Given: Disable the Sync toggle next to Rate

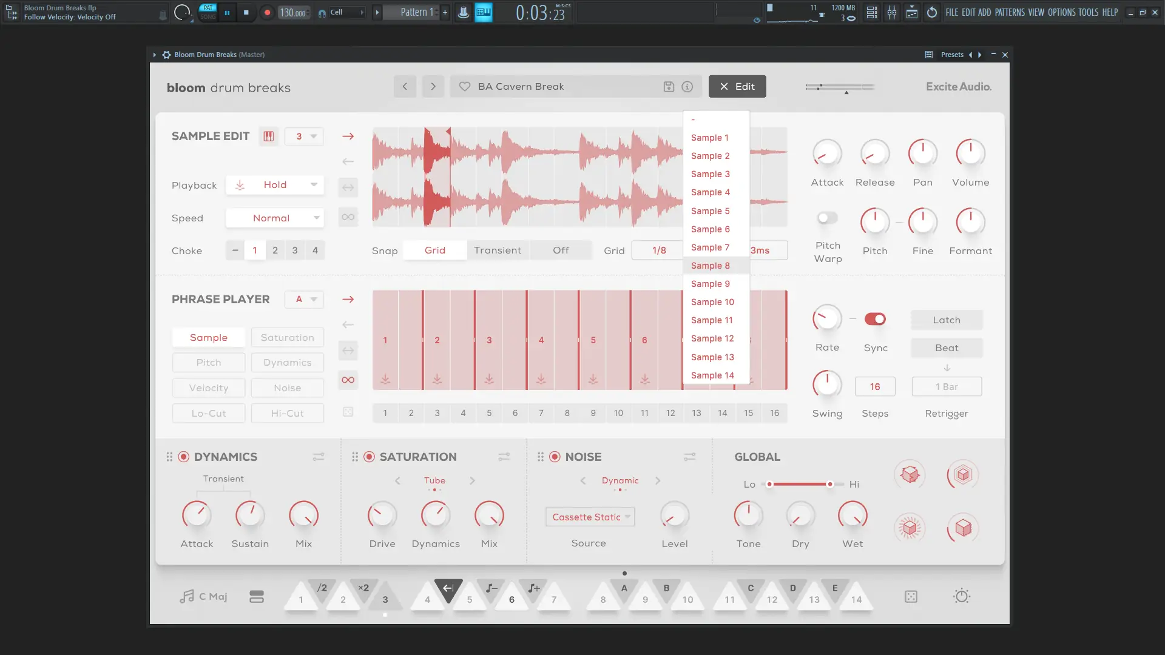Looking at the screenshot, I should click(x=875, y=319).
